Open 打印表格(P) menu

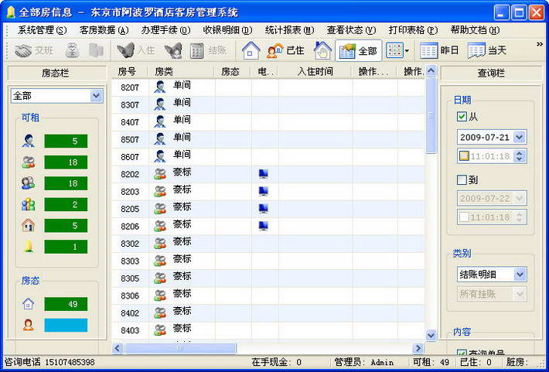[413, 30]
